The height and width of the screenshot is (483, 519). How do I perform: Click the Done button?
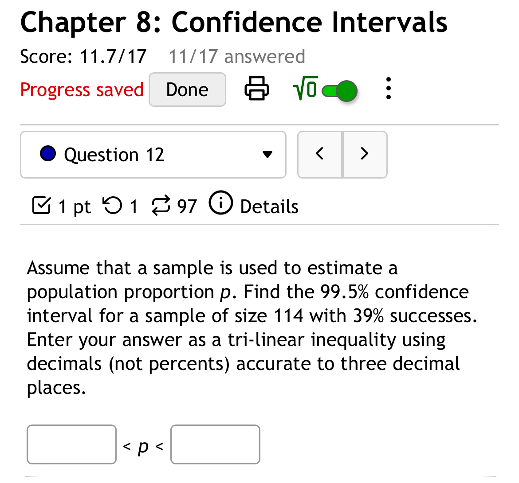pyautogui.click(x=187, y=89)
